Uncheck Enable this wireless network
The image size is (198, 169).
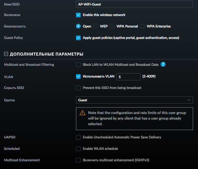click(x=78, y=15)
